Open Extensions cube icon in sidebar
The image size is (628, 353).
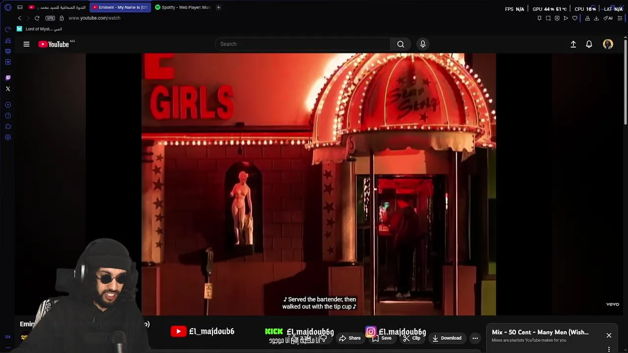(8, 126)
